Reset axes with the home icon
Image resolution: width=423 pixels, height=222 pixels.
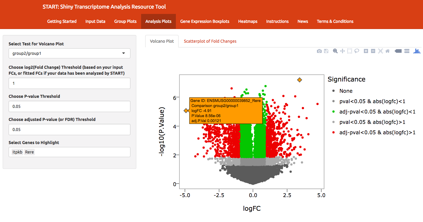coord(387,51)
